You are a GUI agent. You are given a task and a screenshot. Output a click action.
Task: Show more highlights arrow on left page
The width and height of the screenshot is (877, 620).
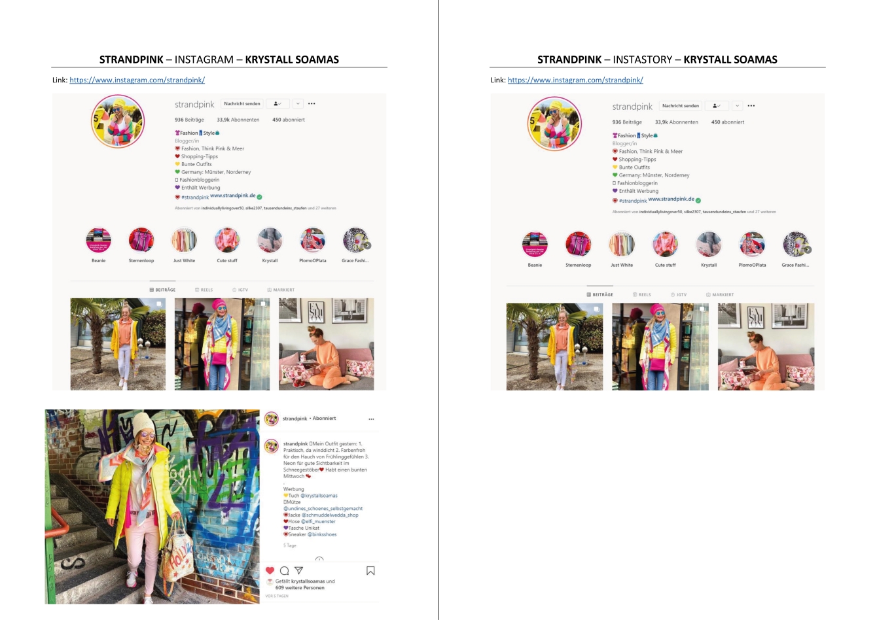[x=367, y=245]
